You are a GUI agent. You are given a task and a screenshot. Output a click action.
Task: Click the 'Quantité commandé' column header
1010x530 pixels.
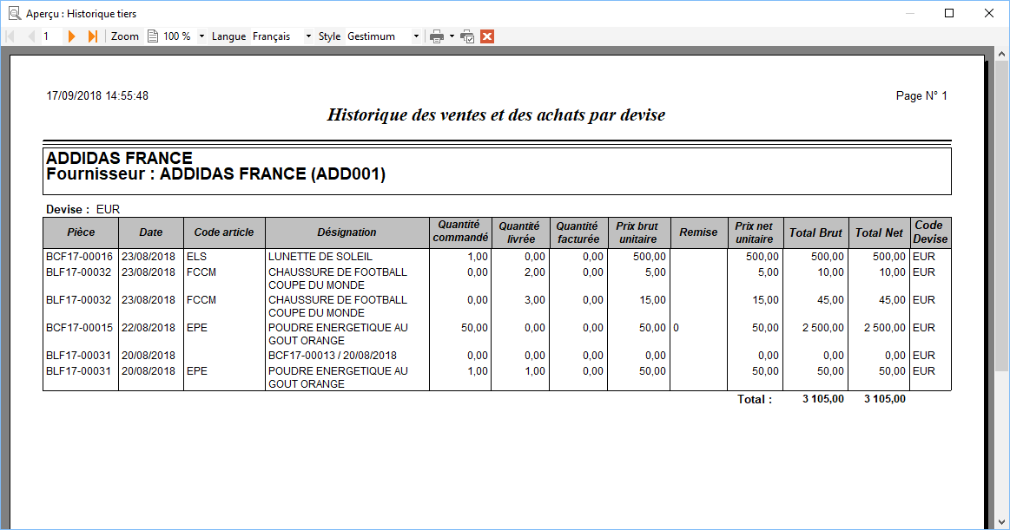pyautogui.click(x=460, y=232)
